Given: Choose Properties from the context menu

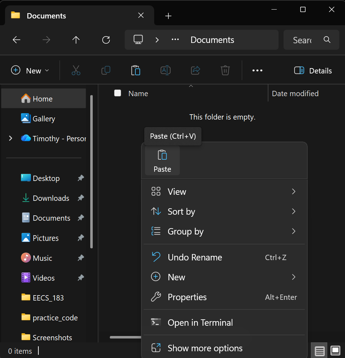Looking at the screenshot, I should (224, 297).
